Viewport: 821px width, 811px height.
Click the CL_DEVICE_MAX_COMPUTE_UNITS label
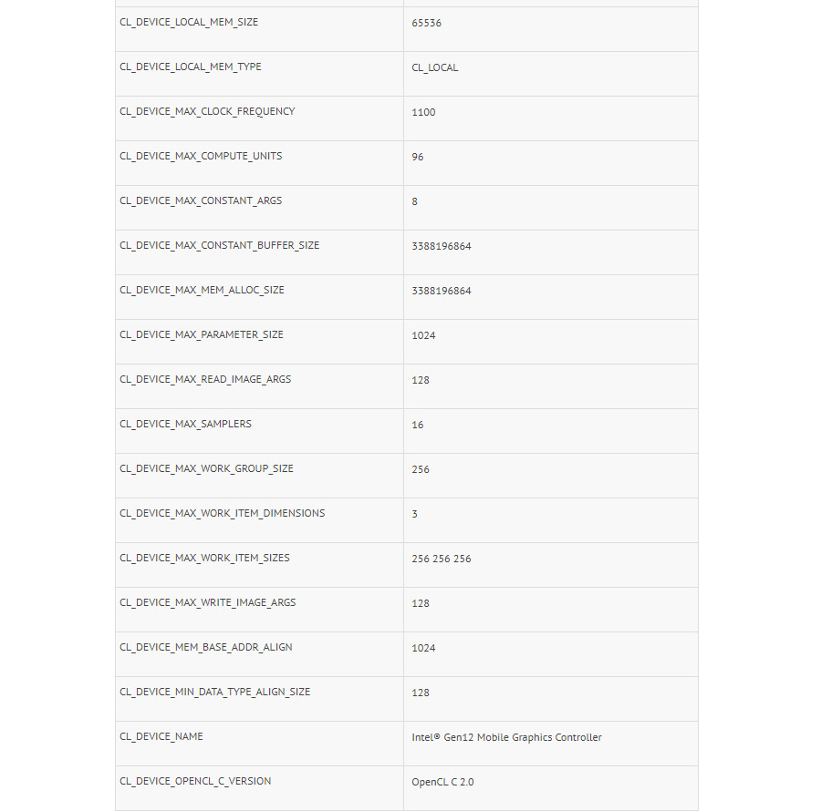coord(201,156)
